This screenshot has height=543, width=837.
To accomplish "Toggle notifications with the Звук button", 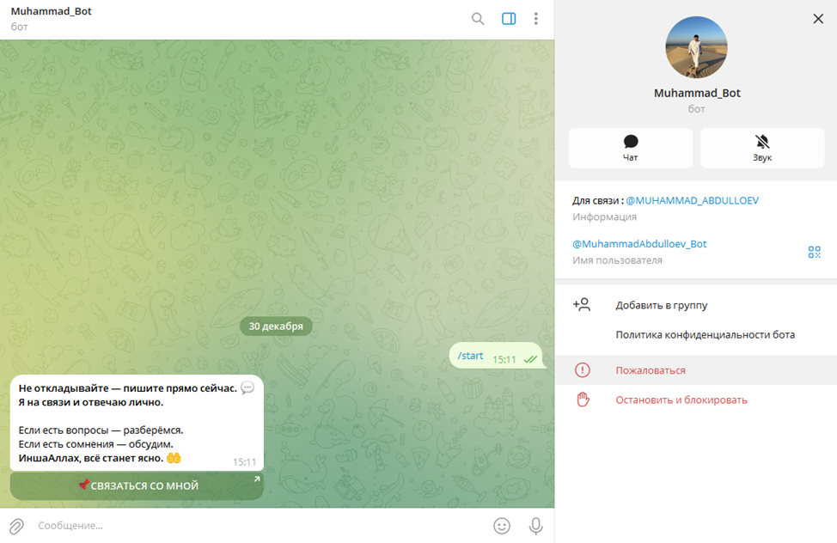I will (x=762, y=148).
